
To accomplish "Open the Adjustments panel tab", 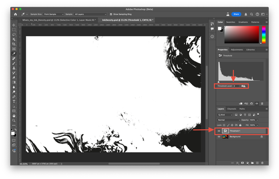I will [x=237, y=50].
